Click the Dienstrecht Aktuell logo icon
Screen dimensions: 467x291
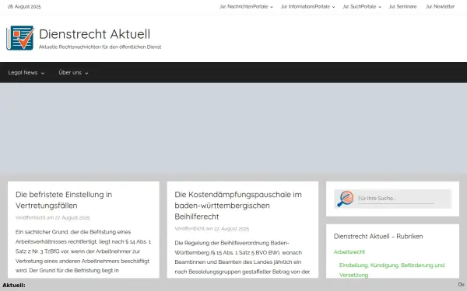coord(20,38)
